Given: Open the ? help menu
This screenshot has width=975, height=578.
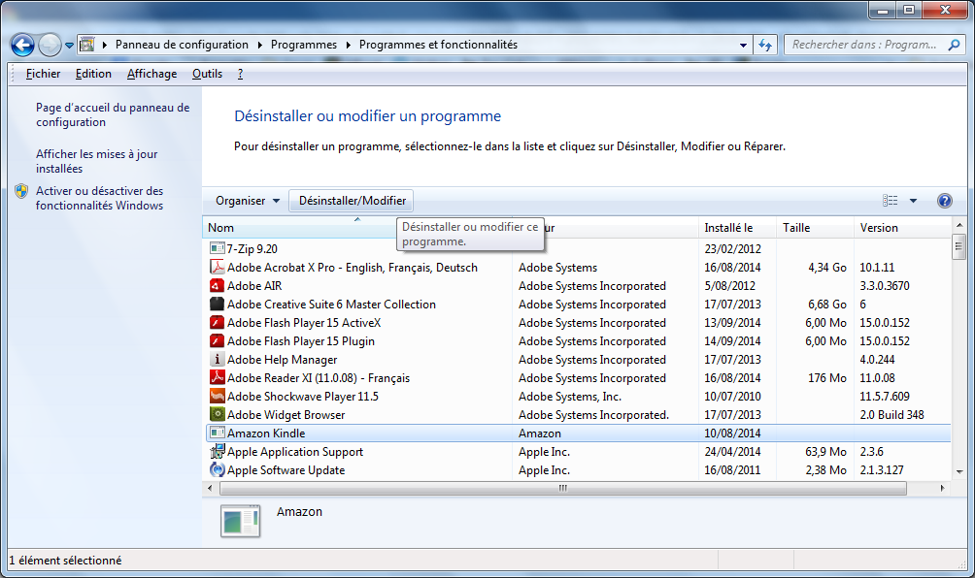Looking at the screenshot, I should point(240,74).
